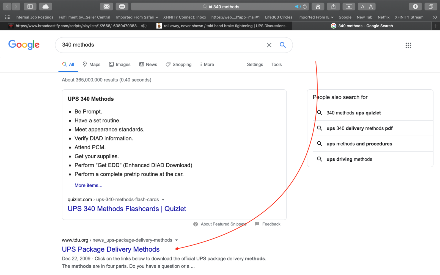Open the Google apps grid
This screenshot has width=440, height=275.
[x=408, y=45]
